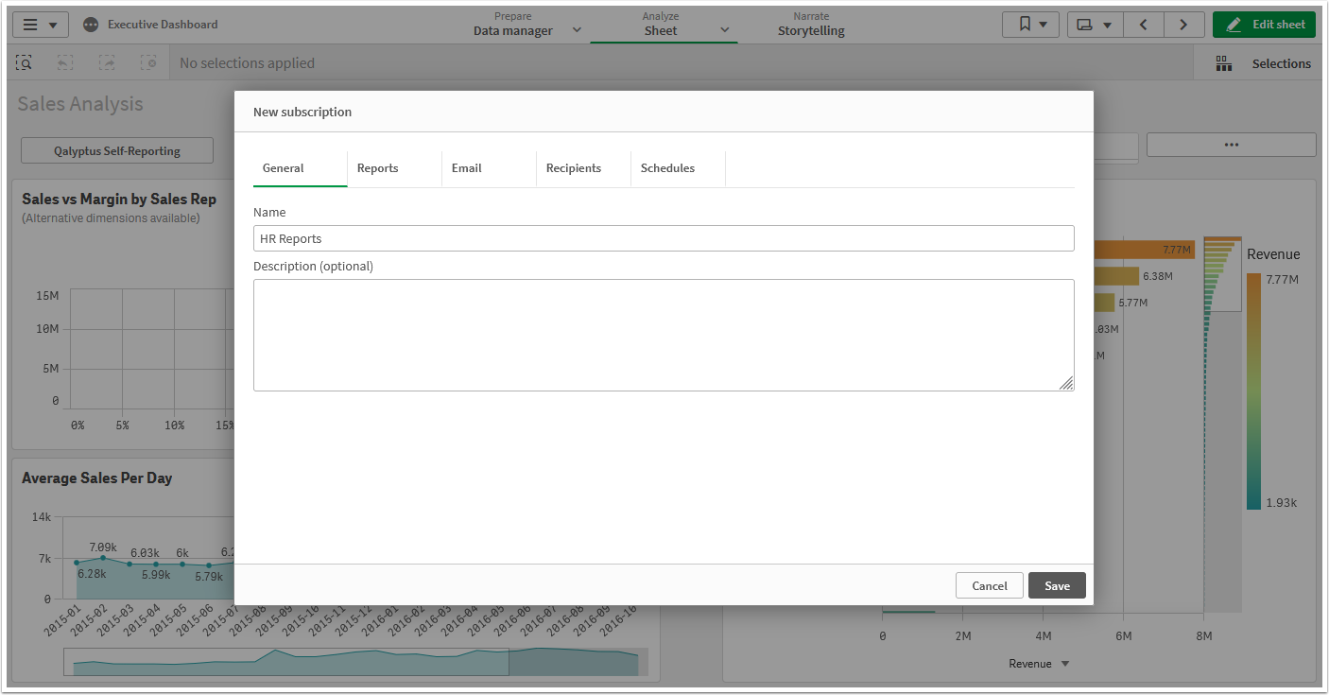
Task: Expand the Sheet selector dropdown
Action: pos(725,30)
